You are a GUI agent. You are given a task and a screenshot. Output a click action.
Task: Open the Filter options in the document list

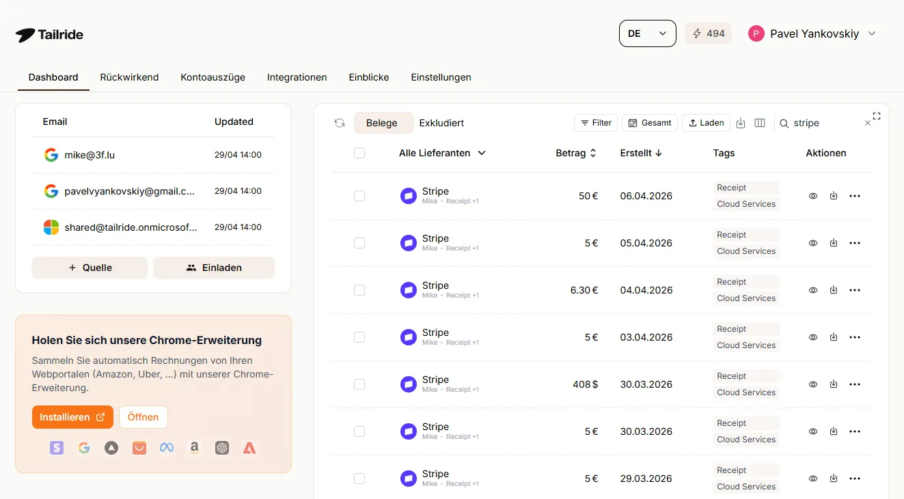coord(595,123)
